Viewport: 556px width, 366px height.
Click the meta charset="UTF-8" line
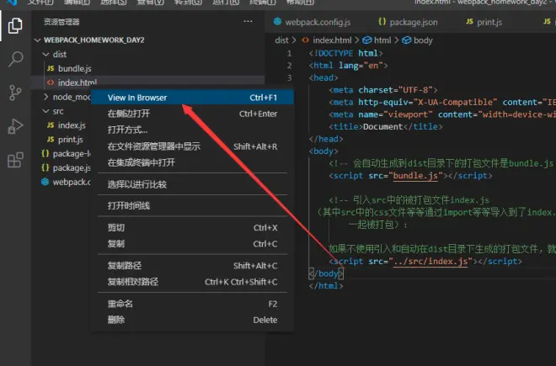383,90
